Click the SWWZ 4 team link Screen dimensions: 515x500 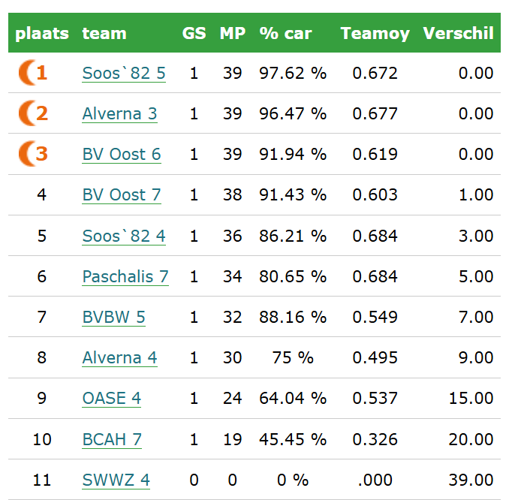[x=116, y=480]
